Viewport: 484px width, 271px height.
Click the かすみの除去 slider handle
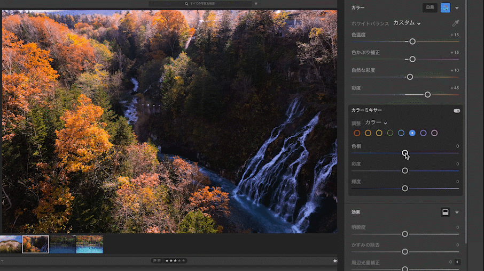click(x=405, y=252)
